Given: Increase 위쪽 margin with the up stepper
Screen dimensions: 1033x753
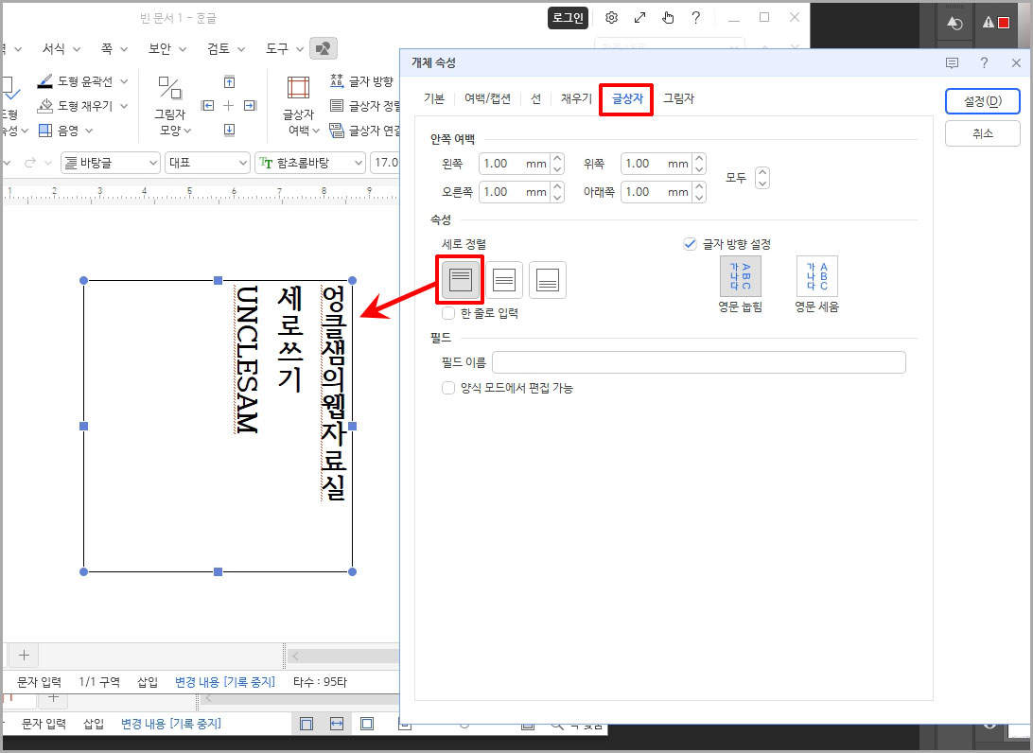Looking at the screenshot, I should 697,158.
